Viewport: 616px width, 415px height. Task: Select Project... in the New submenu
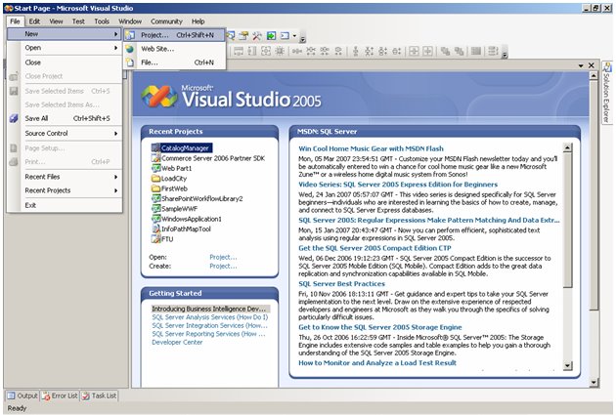(x=175, y=35)
